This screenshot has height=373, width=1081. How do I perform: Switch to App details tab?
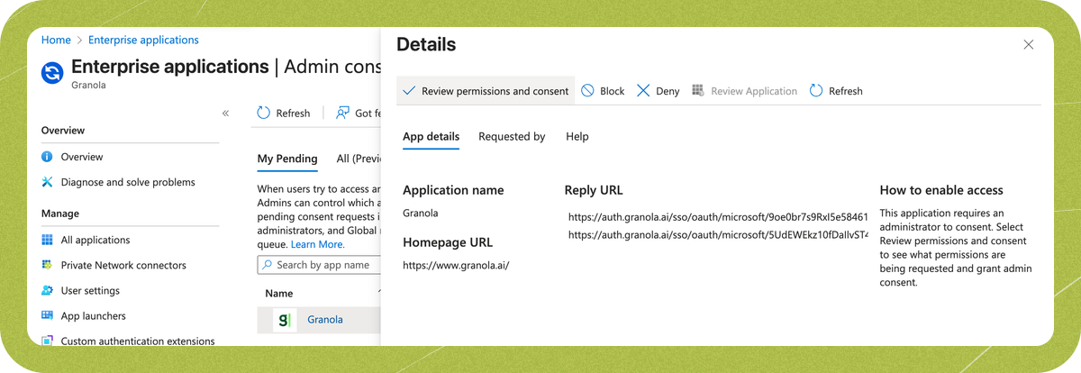coord(431,137)
